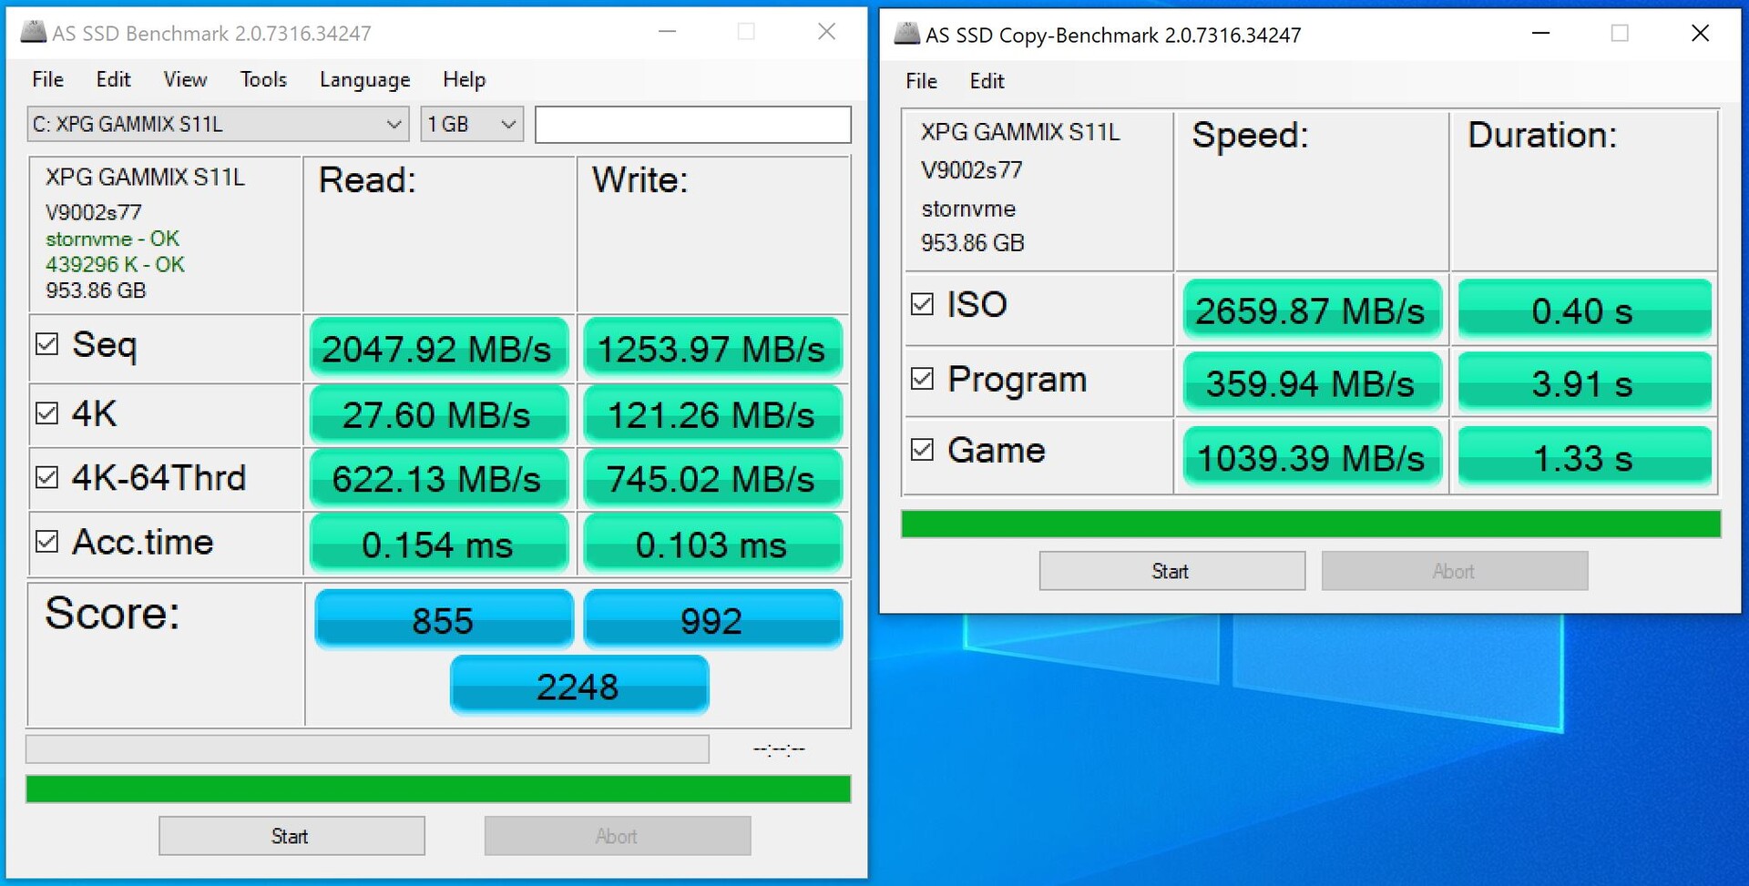This screenshot has height=886, width=1749.
Task: Click the elapsed time display --:--:--
Action: [x=779, y=749]
